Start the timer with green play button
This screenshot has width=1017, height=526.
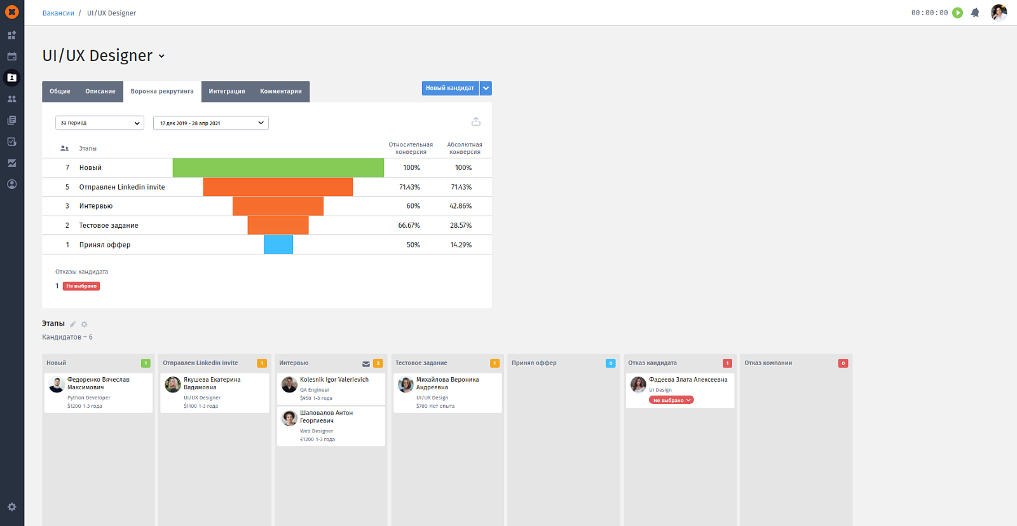[x=957, y=13]
